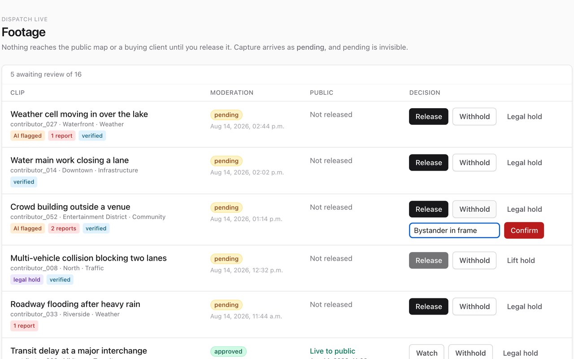
Task: Click 'contributor_014 · Downtown · Infrastructure' line
Action: [x=74, y=171]
